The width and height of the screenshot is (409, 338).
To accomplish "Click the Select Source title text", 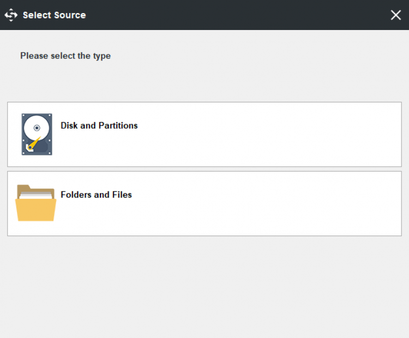I will coord(54,15).
